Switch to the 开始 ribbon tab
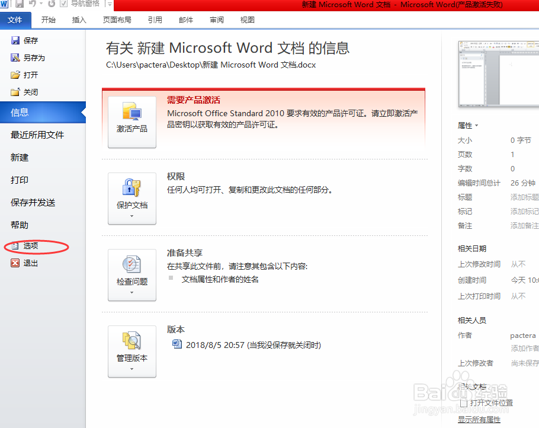Image resolution: width=539 pixels, height=428 pixels. click(49, 20)
